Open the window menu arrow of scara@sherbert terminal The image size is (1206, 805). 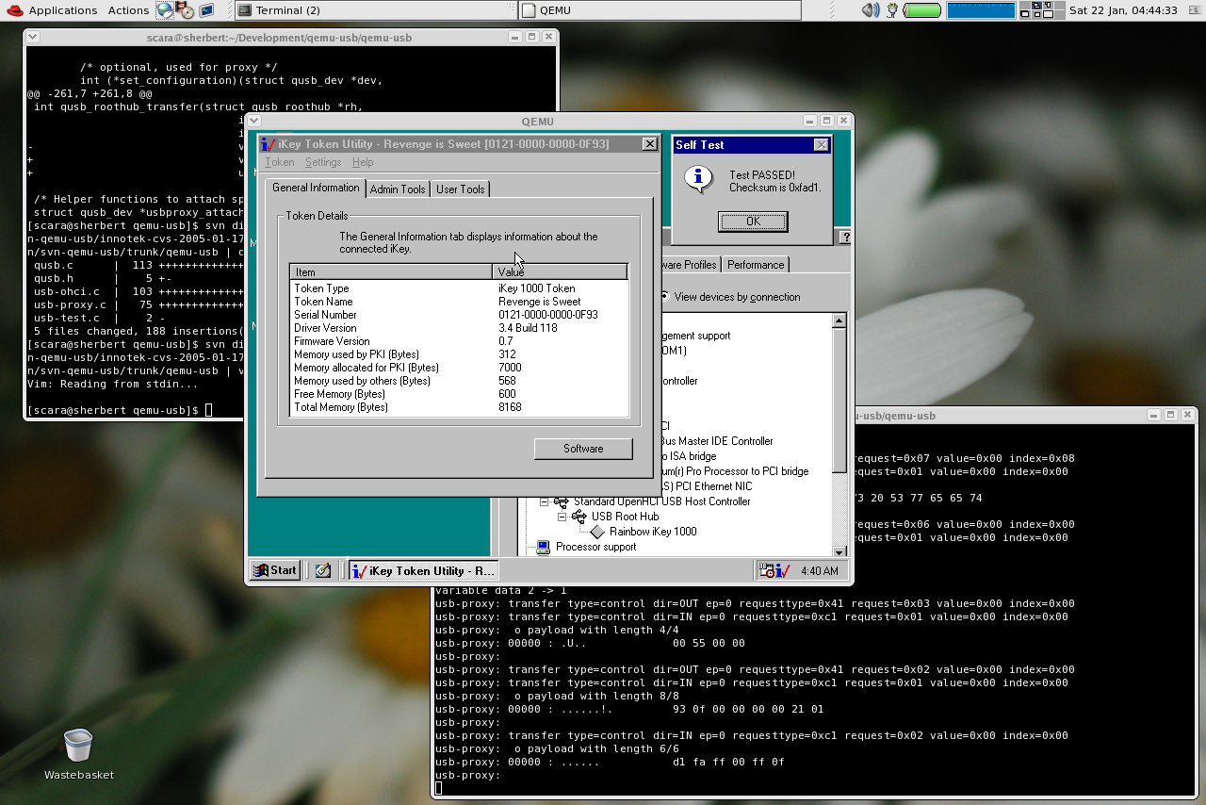33,38
